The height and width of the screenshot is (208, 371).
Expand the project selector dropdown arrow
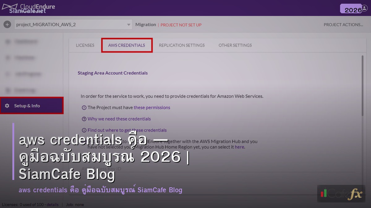point(129,24)
